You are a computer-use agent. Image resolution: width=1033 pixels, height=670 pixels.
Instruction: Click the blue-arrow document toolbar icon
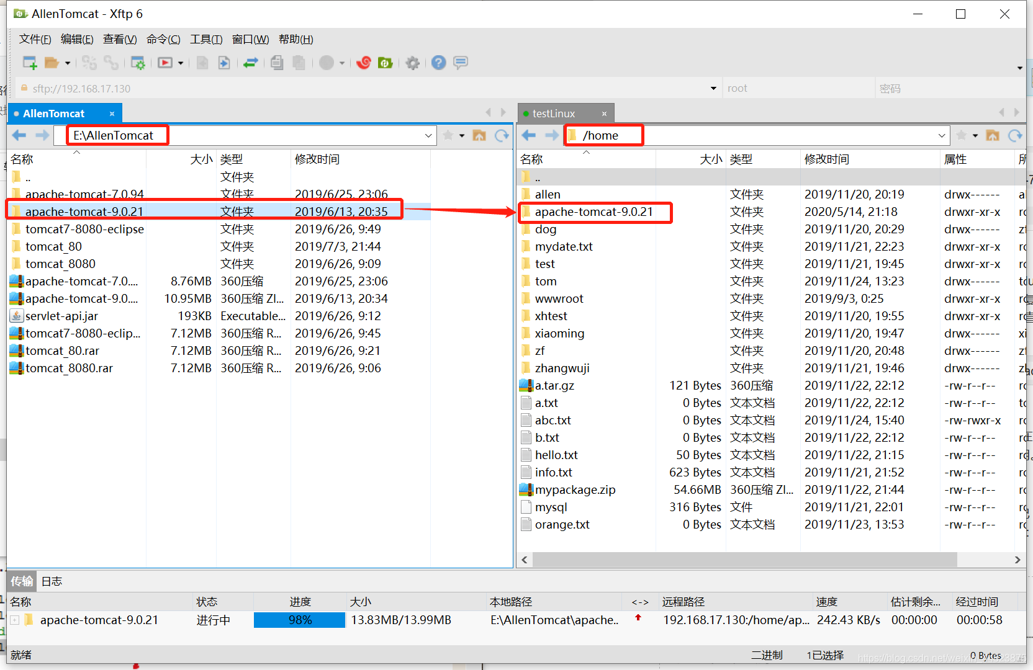click(x=224, y=63)
